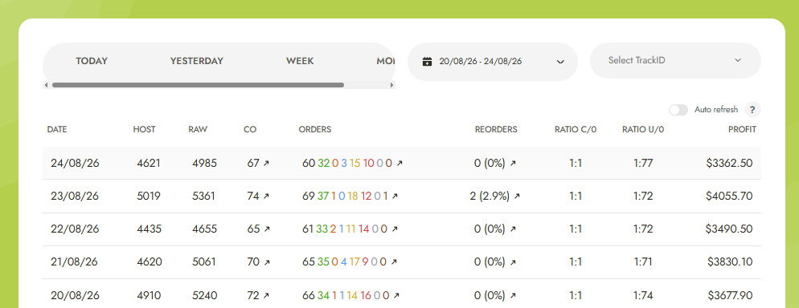Switch to the YESTERDAY tab

pos(197,61)
